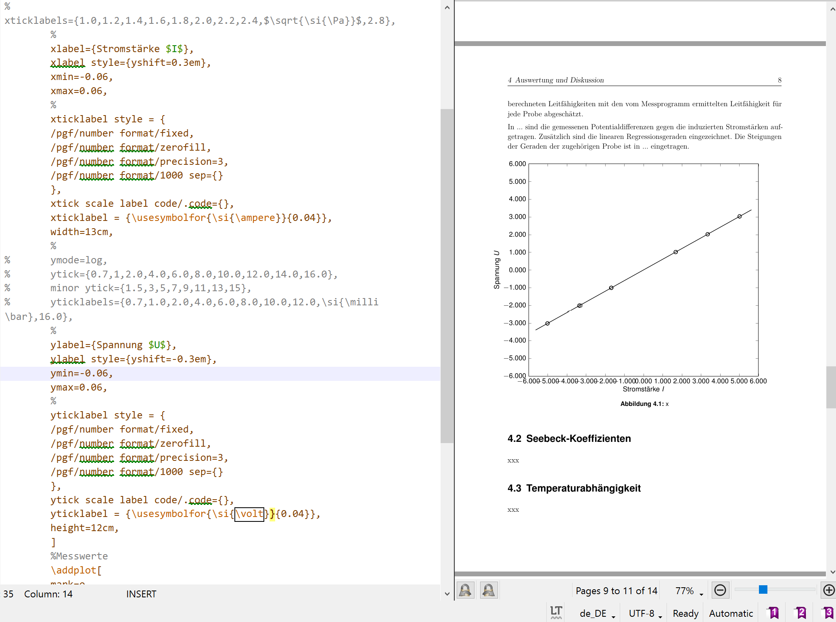Click editor scrollbar up arrow
The height and width of the screenshot is (622, 836).
447,7
